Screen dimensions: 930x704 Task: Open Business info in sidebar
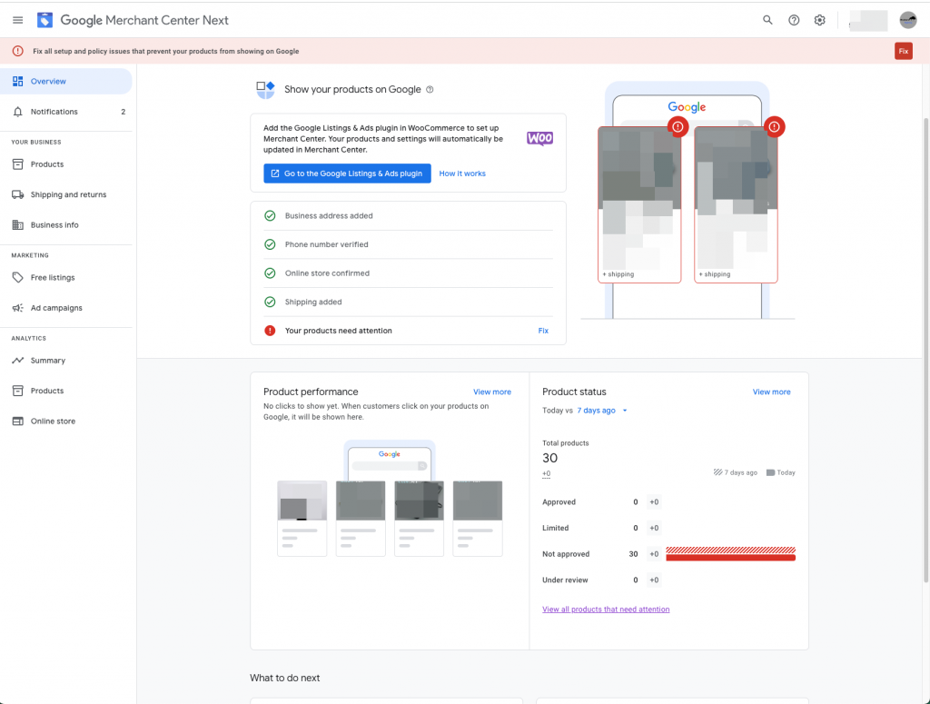(x=65, y=224)
